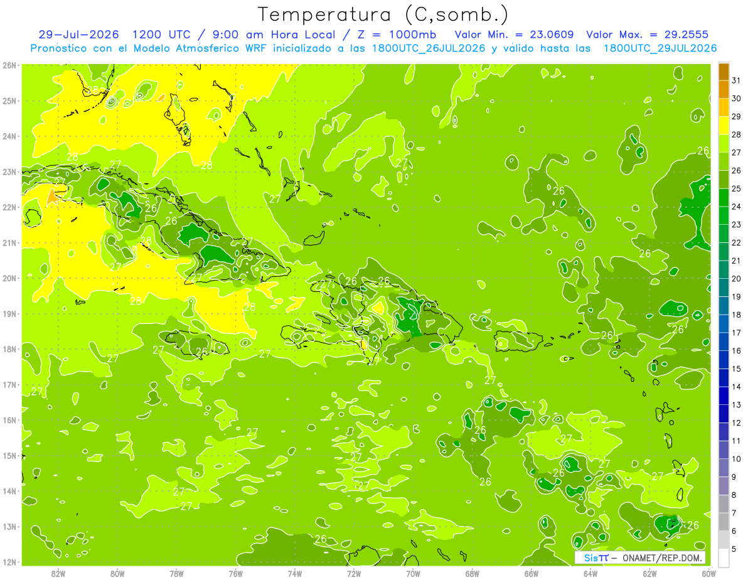This screenshot has width=753, height=582.
Task: Click the 70W longitude axis label
Action: tap(413, 573)
